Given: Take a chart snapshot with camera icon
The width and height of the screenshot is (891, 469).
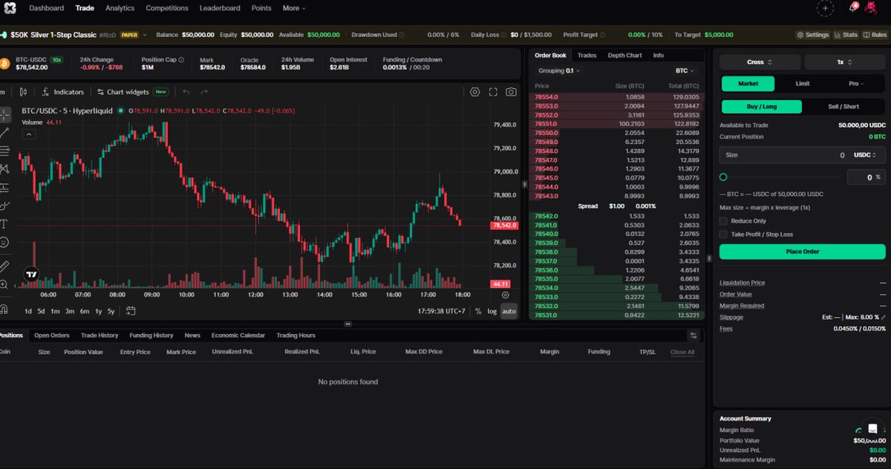Looking at the screenshot, I should tap(511, 92).
